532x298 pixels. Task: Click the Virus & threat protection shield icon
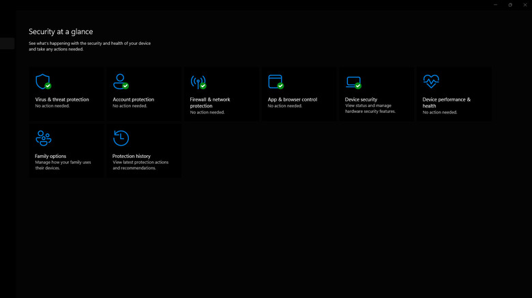(x=43, y=82)
